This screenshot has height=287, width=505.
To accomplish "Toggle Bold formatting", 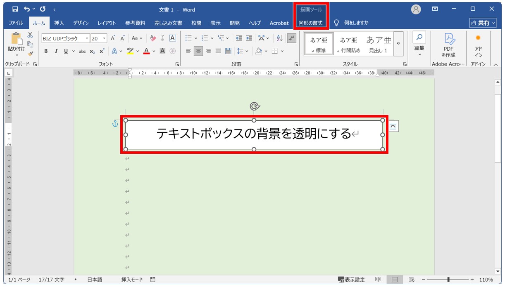I will [x=45, y=51].
